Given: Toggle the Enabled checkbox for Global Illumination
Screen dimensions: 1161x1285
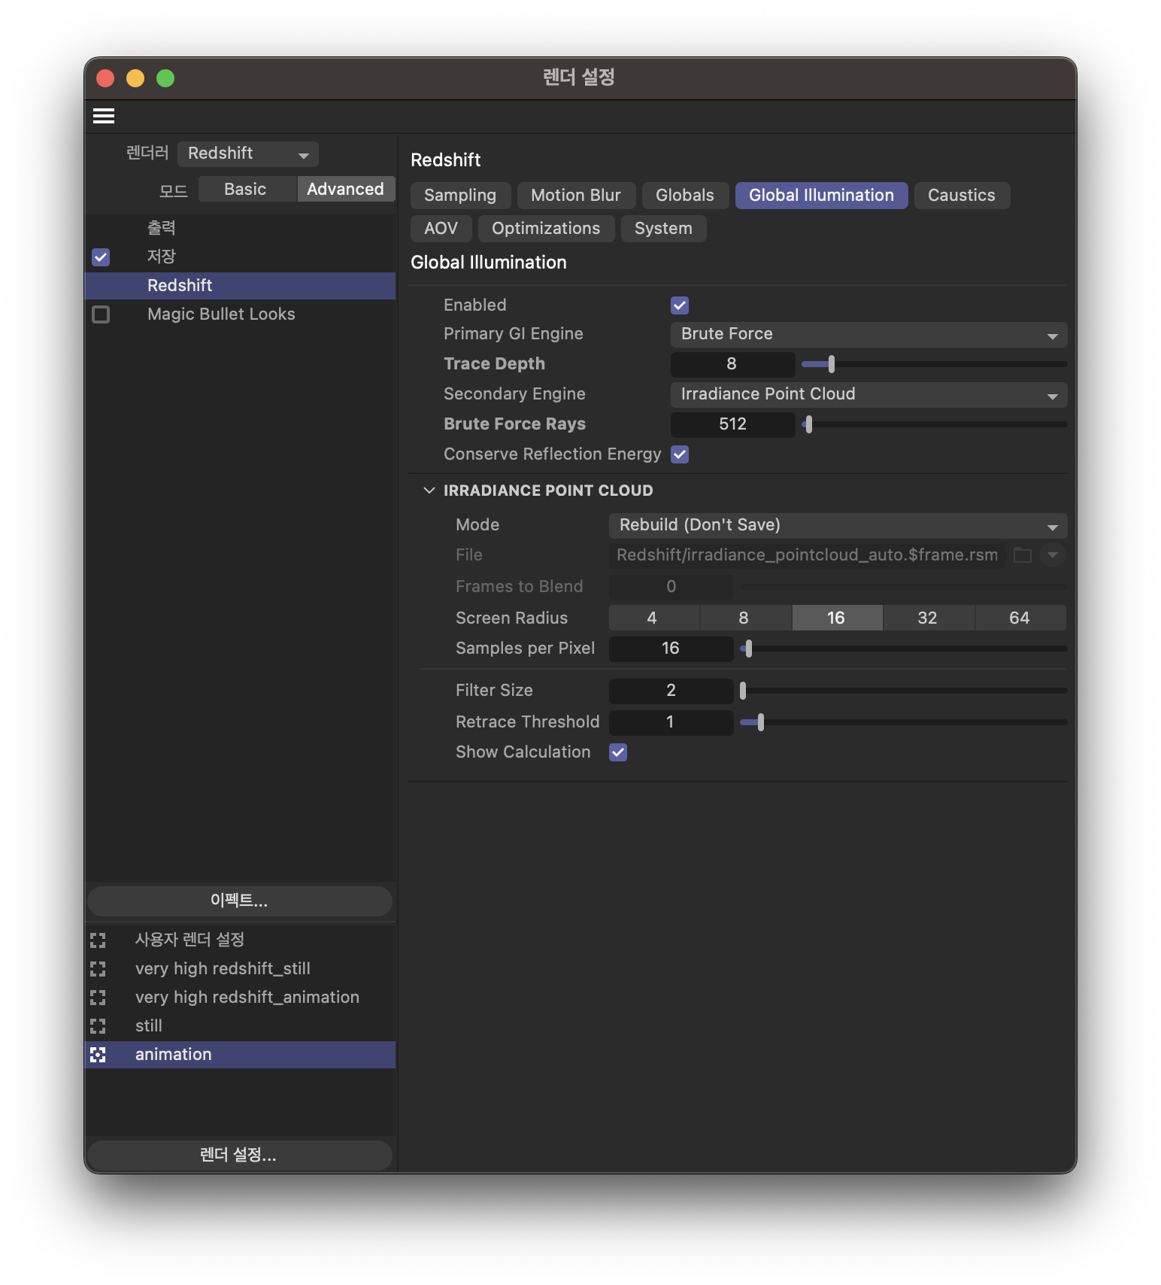Looking at the screenshot, I should click(x=680, y=305).
